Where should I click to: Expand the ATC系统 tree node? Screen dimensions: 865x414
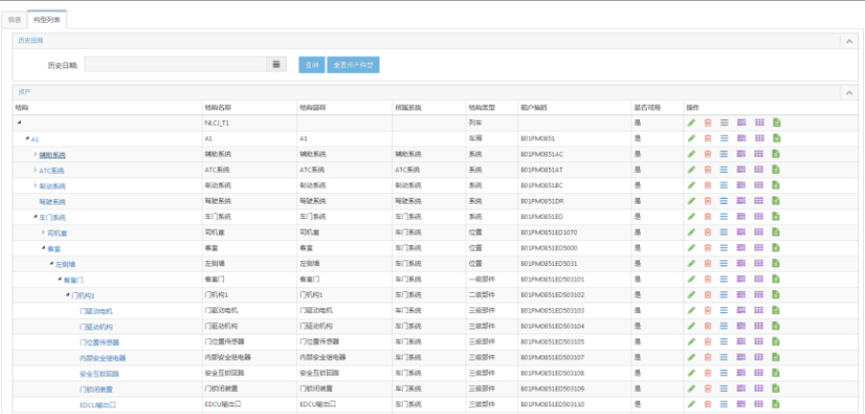point(36,170)
